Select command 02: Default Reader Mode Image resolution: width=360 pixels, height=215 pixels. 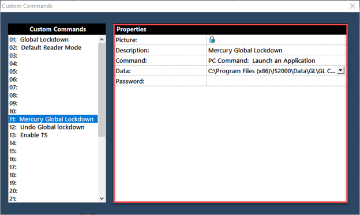coord(53,47)
